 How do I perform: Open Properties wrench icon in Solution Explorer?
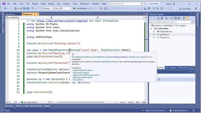183,18
